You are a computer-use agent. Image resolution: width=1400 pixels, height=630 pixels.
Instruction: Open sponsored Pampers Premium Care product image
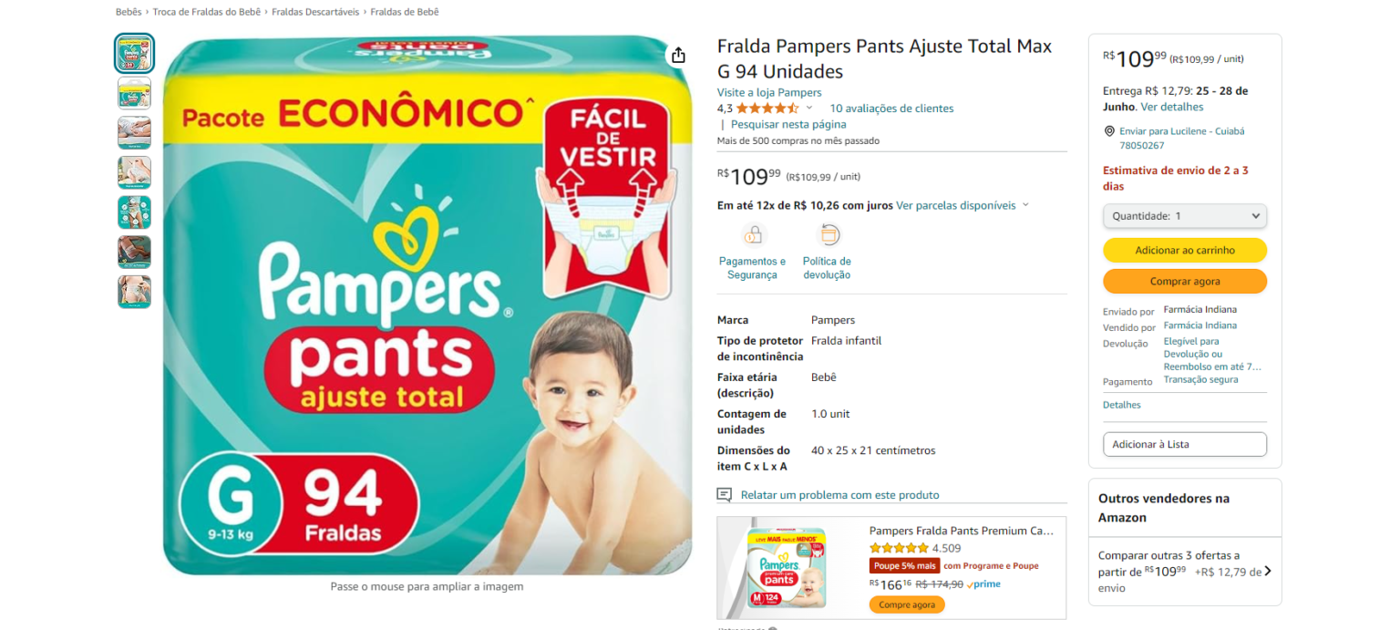[x=787, y=568]
